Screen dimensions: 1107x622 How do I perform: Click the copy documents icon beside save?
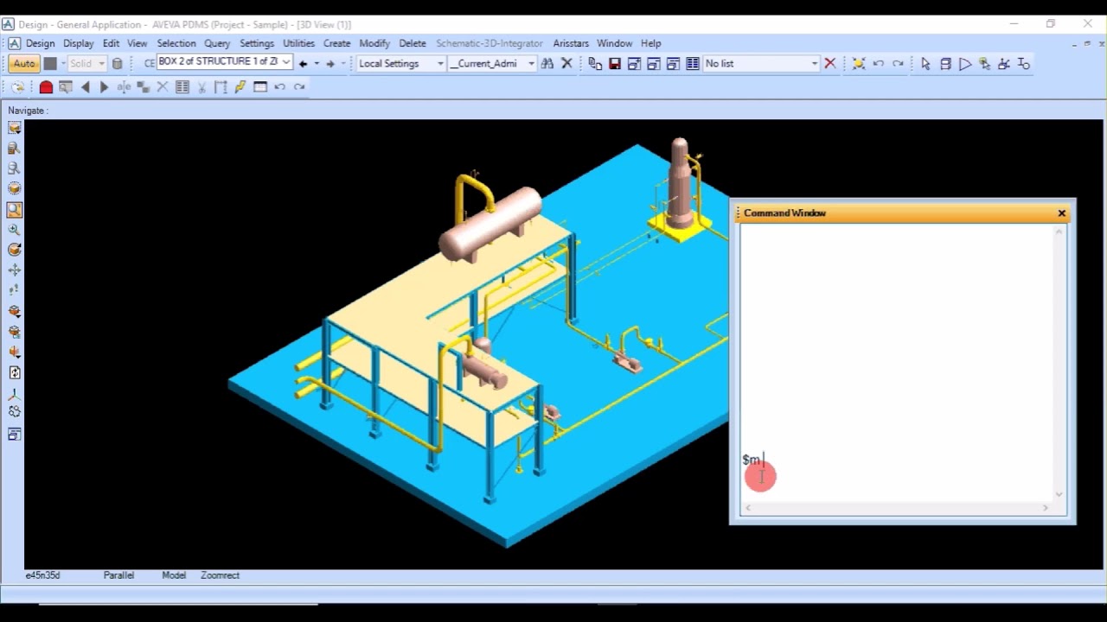tap(595, 64)
